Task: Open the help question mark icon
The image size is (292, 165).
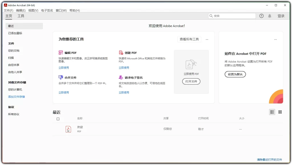Action: click(x=261, y=16)
